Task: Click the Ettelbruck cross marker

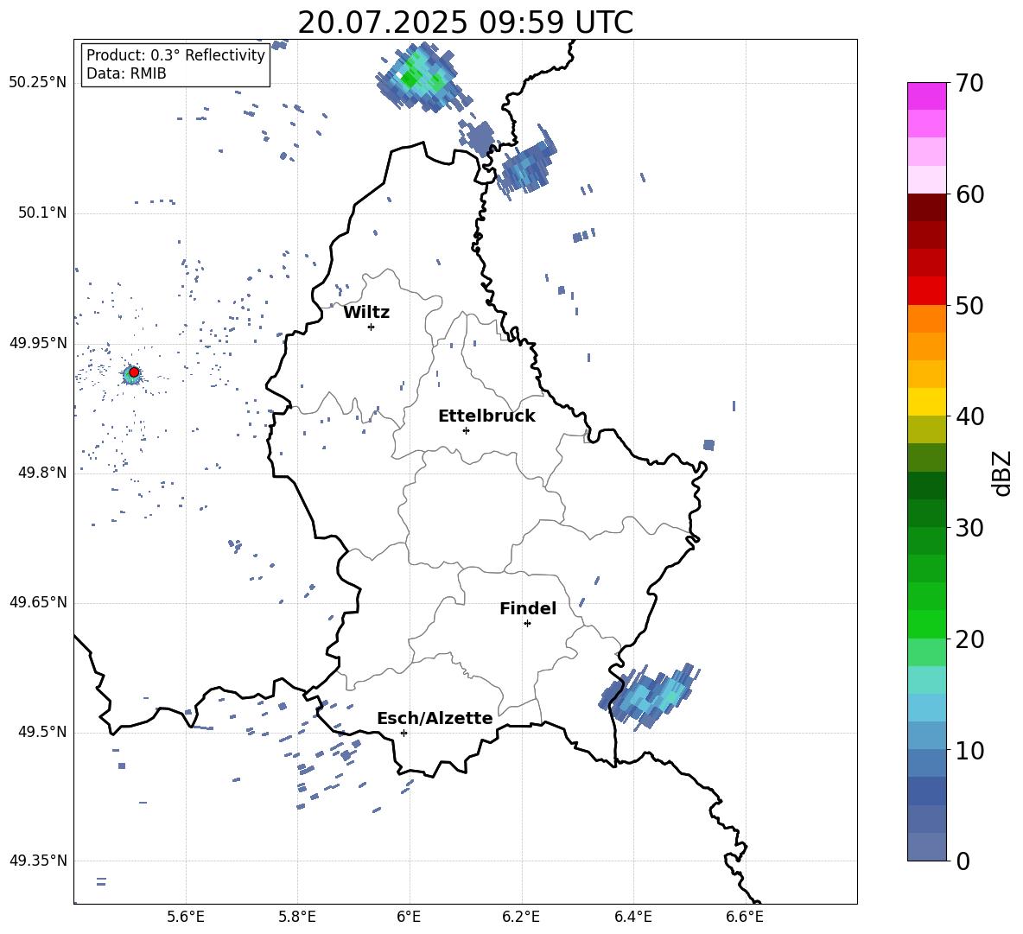Action: pos(466,430)
